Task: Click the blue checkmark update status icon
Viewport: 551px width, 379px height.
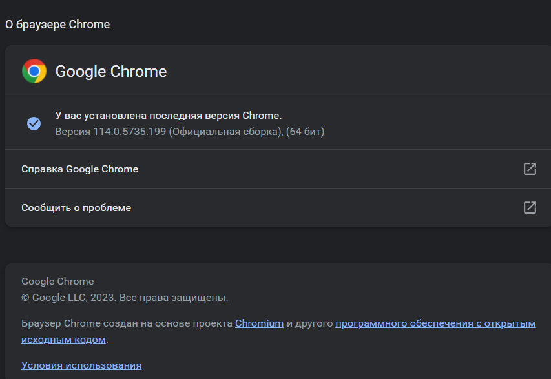Action: tap(34, 123)
